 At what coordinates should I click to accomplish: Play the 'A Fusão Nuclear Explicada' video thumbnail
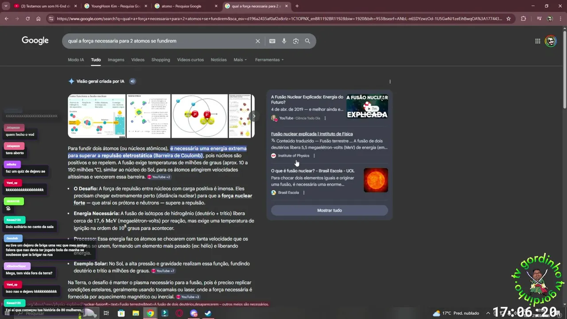(367, 106)
